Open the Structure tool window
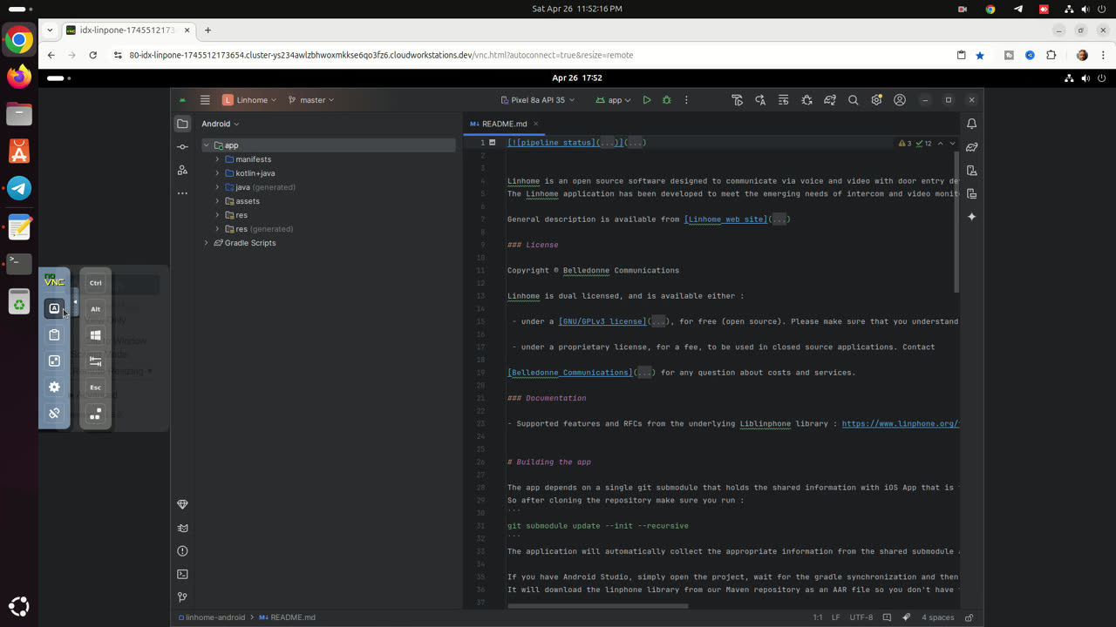The height and width of the screenshot is (627, 1116). 182,170
